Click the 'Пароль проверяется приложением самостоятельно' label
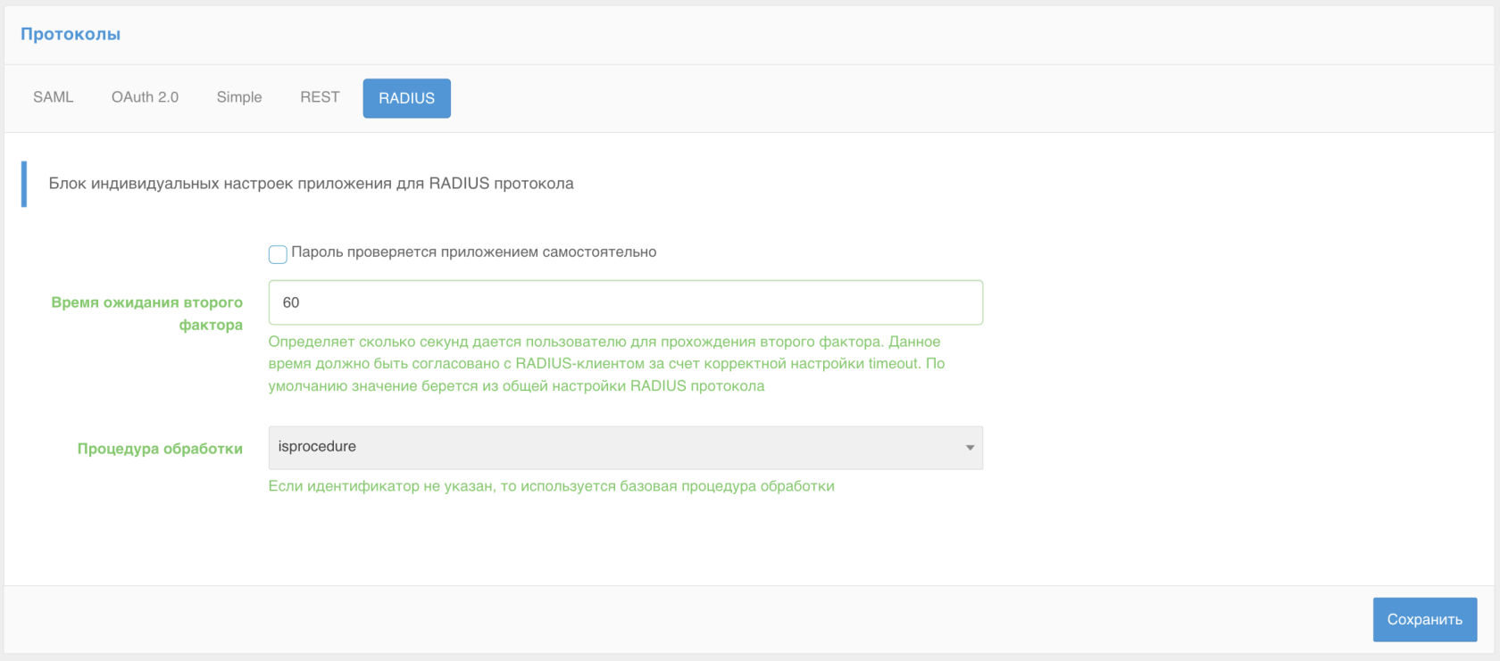Image resolution: width=1500 pixels, height=661 pixels. (473, 252)
